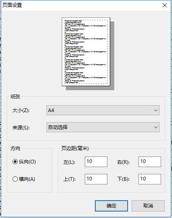This screenshot has width=172, height=218.
Task: Close the 页面设置 dialog with the X
Action: pos(165,5)
